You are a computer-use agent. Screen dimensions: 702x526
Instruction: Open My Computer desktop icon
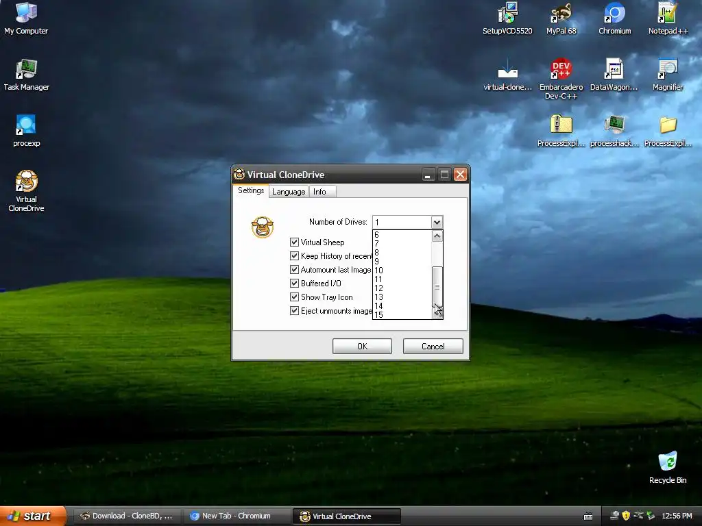26,18
